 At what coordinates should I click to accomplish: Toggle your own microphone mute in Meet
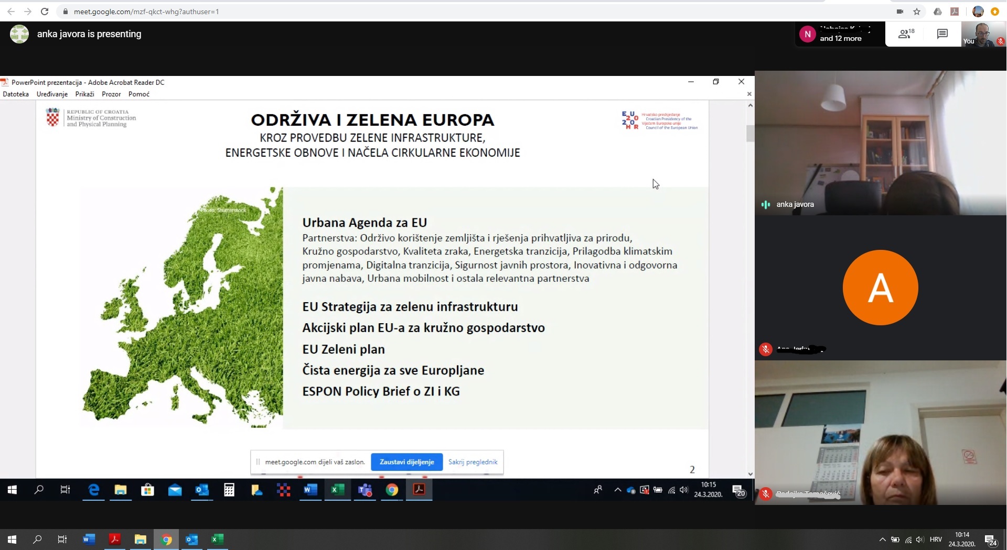[1001, 41]
